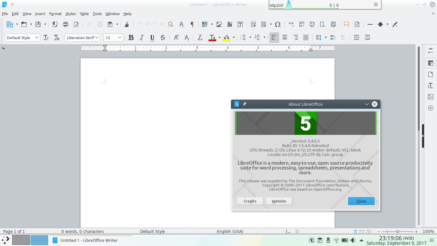Image resolution: width=437 pixels, height=246 pixels.
Task: Open Find & Replace magnifier
Action: click(171, 24)
